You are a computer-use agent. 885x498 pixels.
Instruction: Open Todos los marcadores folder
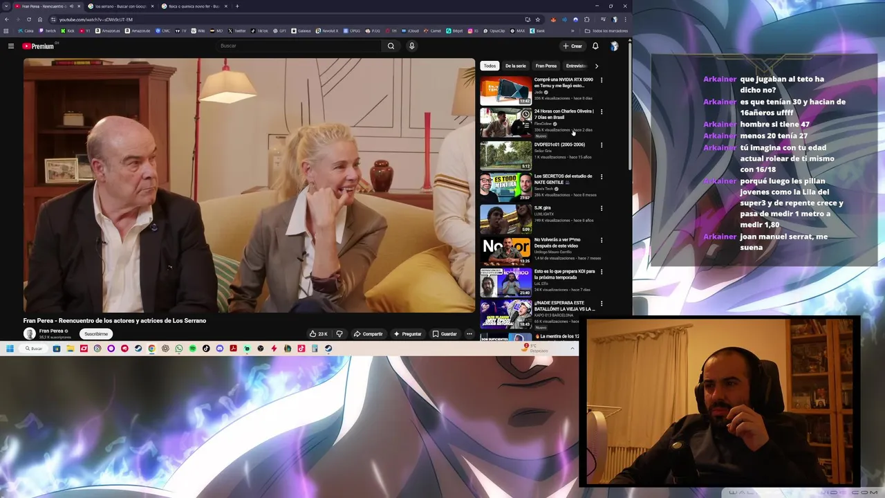click(606, 31)
